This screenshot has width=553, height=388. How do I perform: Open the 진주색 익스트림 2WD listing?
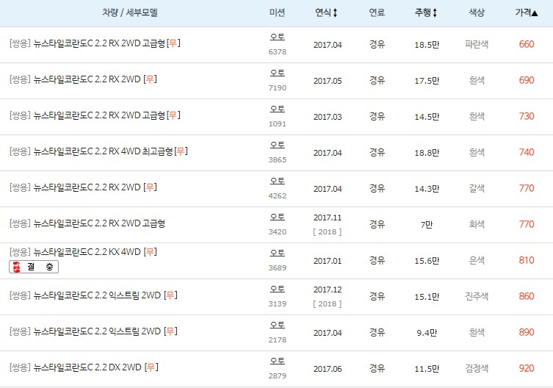(x=97, y=295)
